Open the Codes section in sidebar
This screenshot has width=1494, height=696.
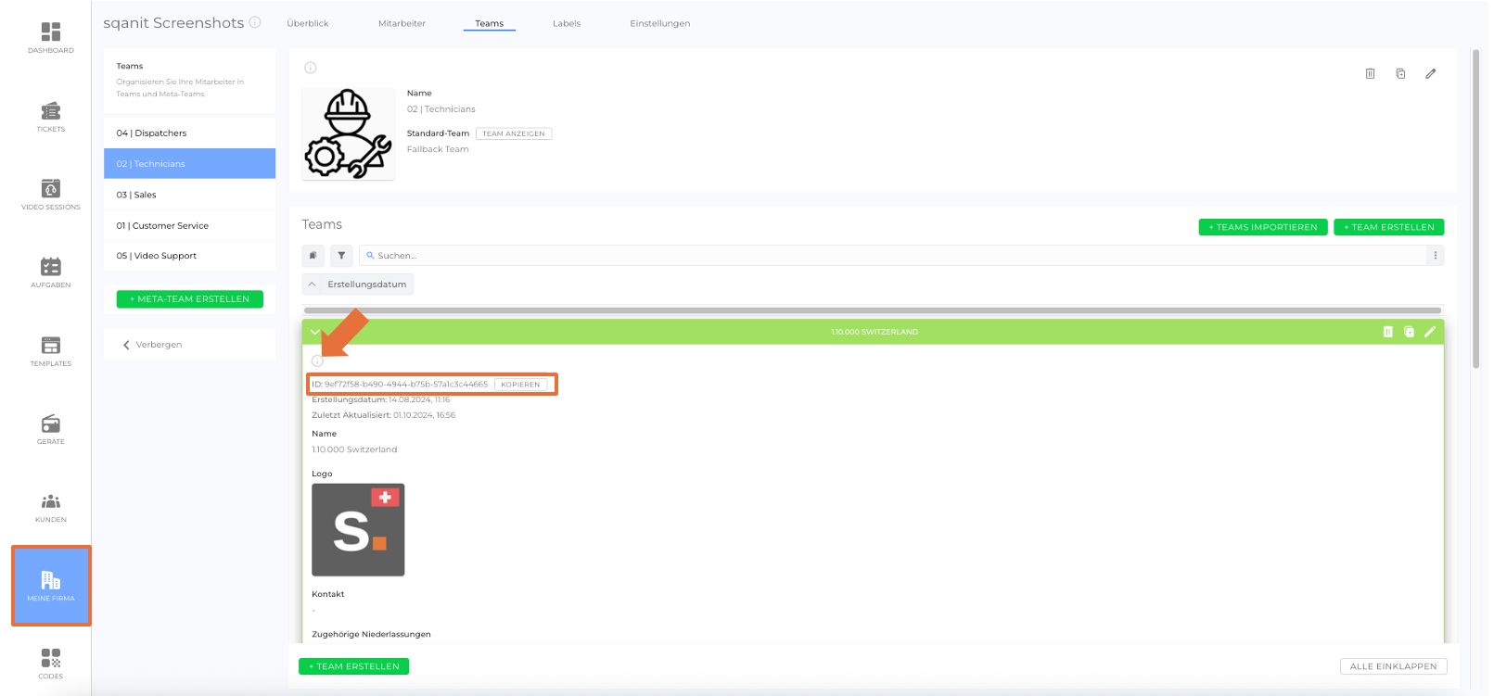50,664
